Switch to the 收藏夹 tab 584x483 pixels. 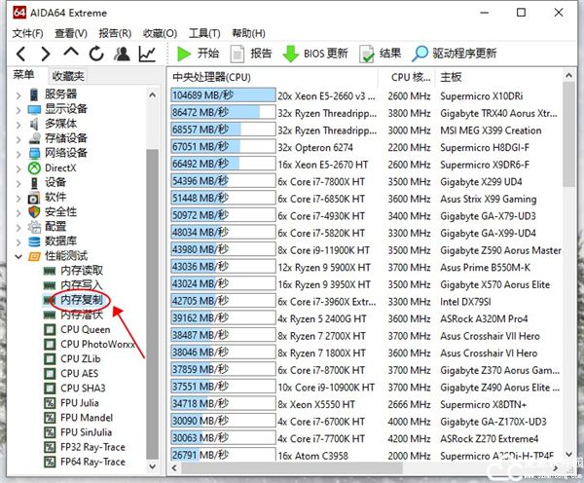68,76
